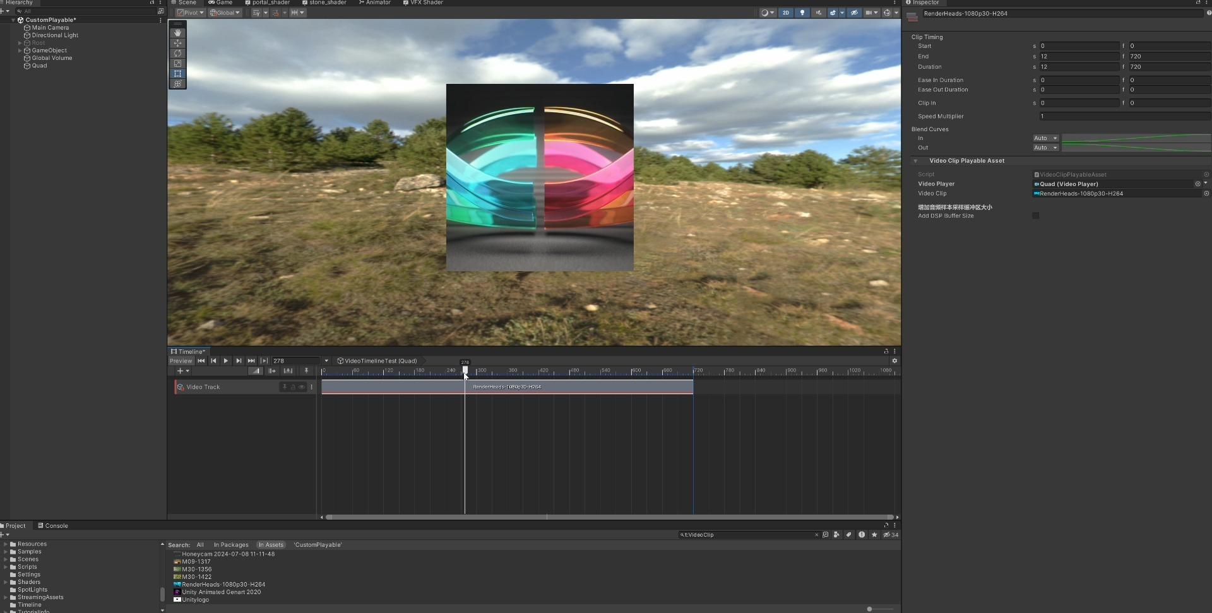
Task: Switch to the Animator tab
Action: [377, 3]
